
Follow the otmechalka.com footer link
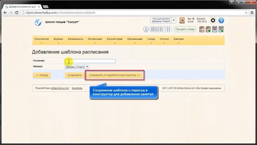coord(60,88)
